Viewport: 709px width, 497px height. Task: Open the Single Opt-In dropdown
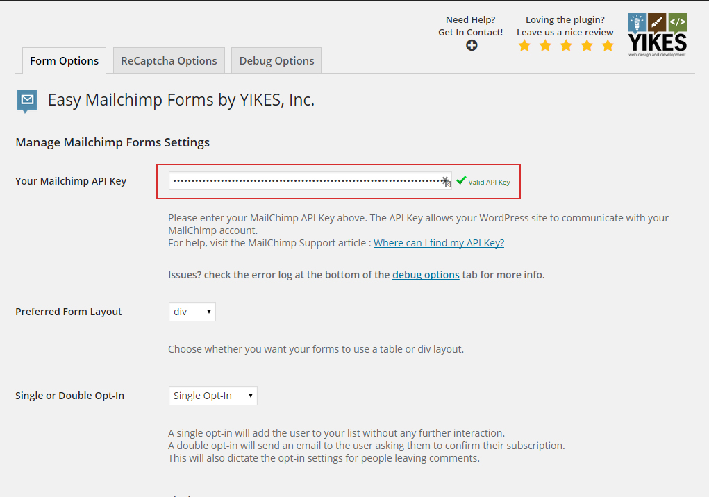pyautogui.click(x=213, y=396)
